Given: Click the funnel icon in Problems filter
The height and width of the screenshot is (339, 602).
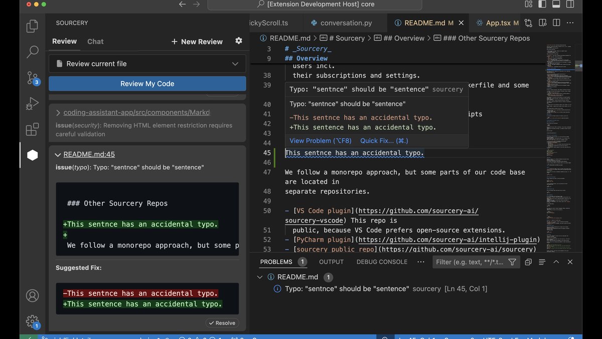Looking at the screenshot, I should [x=512, y=262].
